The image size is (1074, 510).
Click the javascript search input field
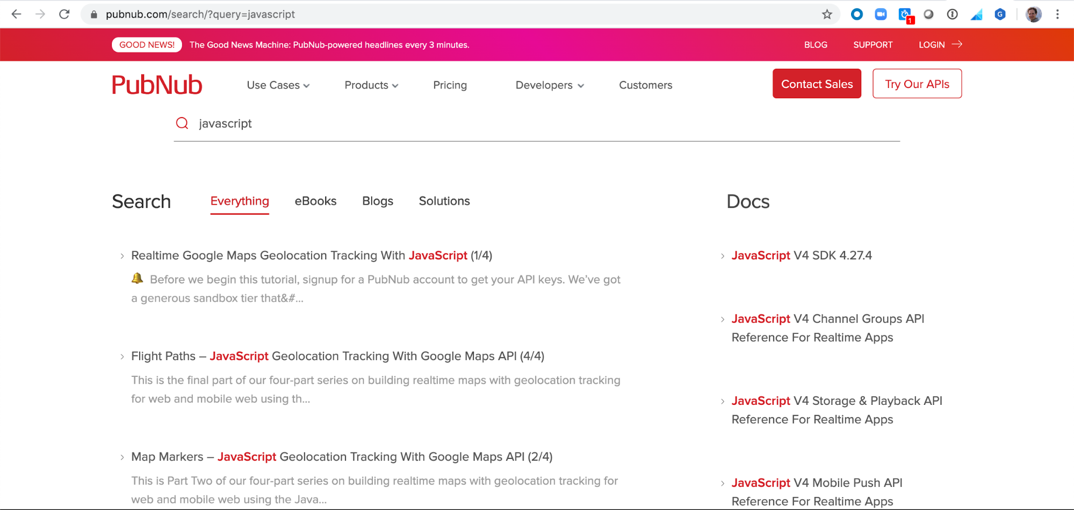[x=537, y=123]
